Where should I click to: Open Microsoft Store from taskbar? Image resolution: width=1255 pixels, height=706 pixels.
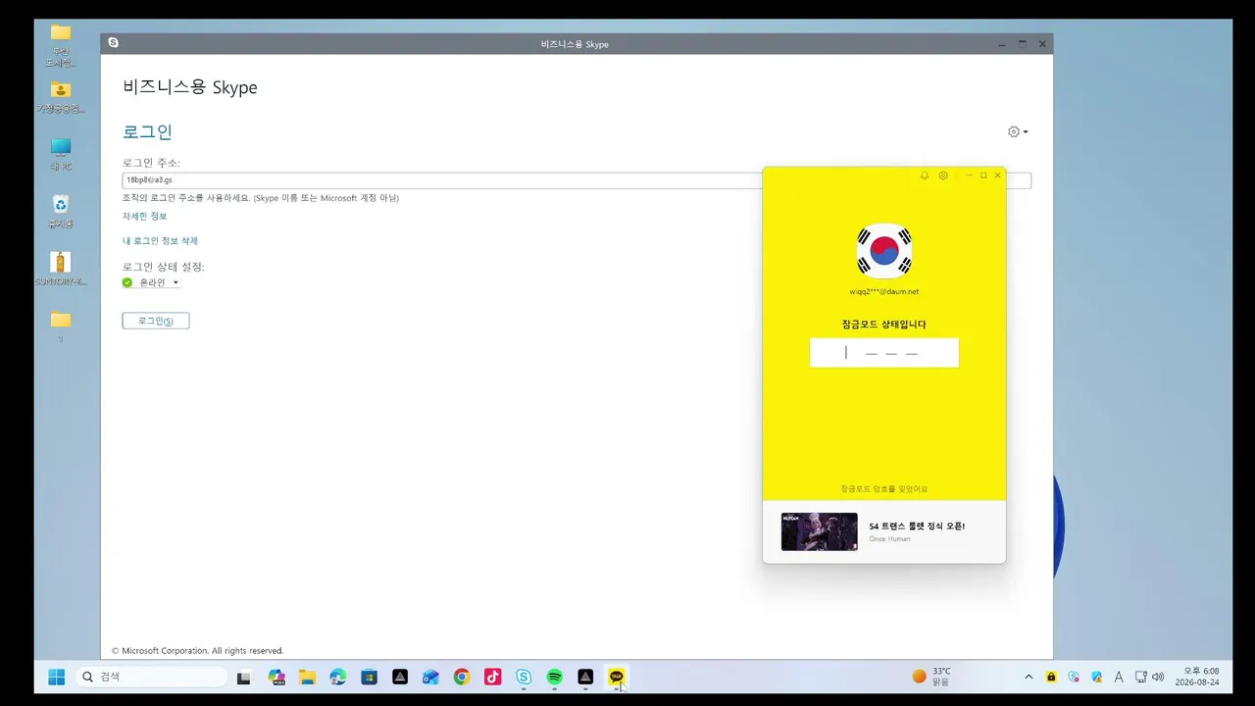pyautogui.click(x=369, y=677)
